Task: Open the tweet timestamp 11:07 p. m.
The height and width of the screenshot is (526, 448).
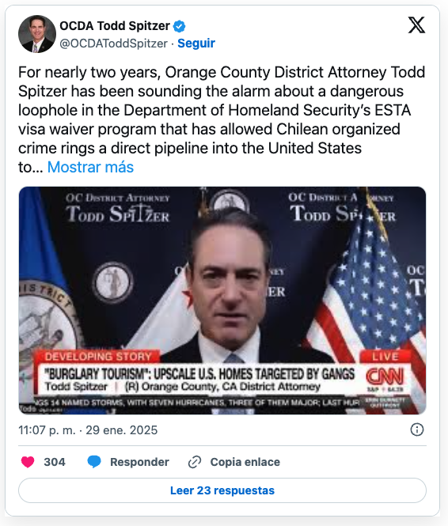Action: 47,430
